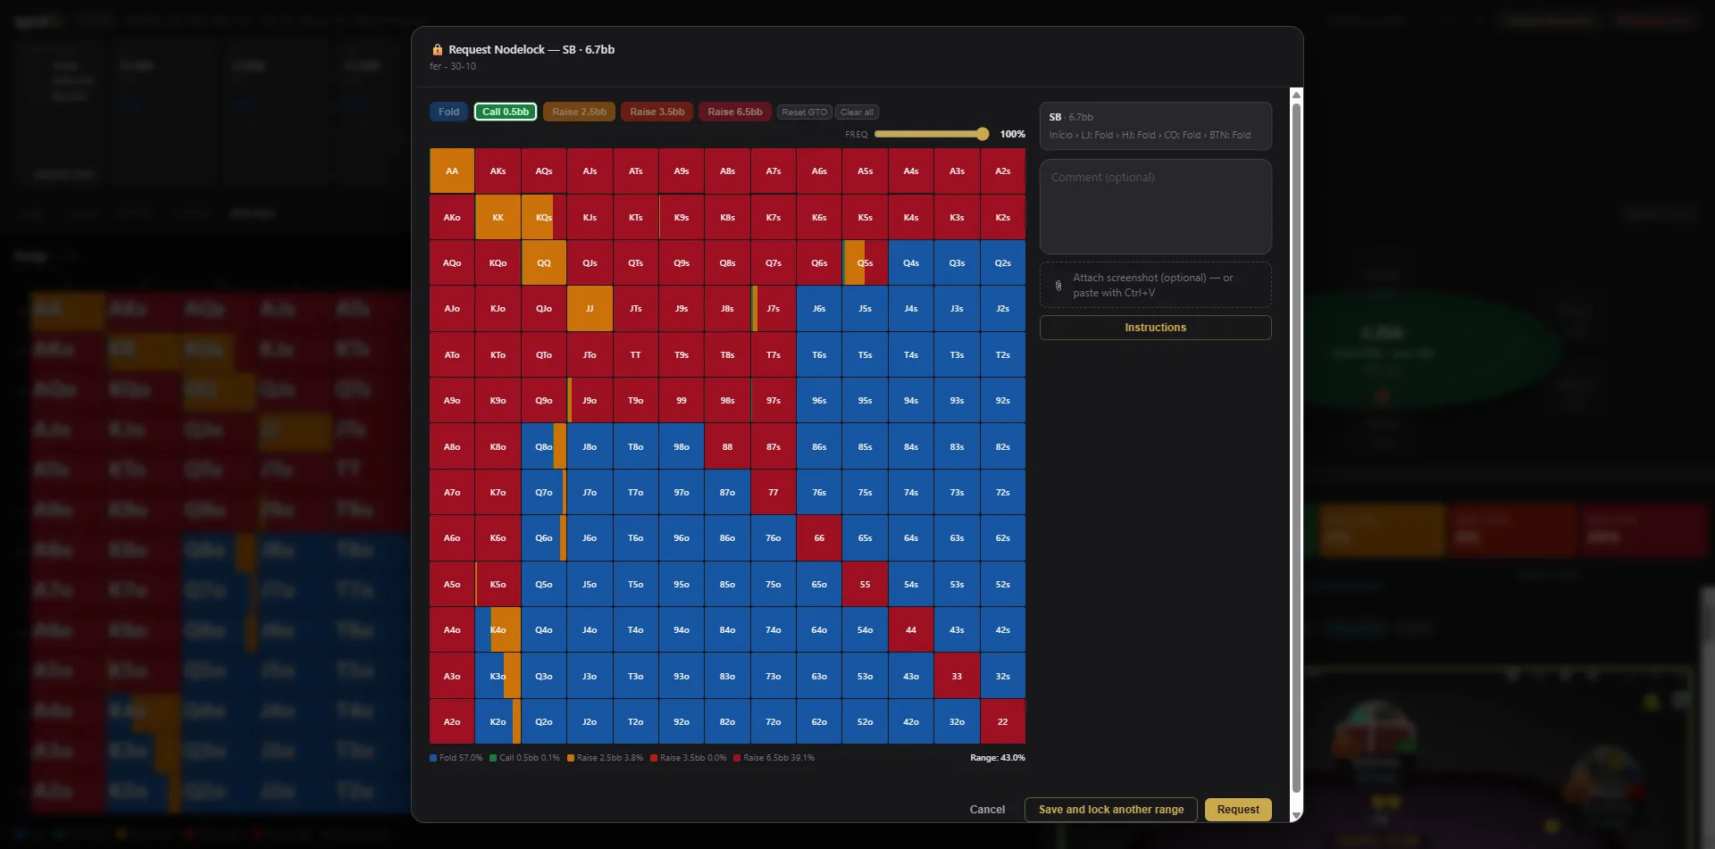Click the Raise 6.5bb 39.1% legend entry

click(x=774, y=758)
